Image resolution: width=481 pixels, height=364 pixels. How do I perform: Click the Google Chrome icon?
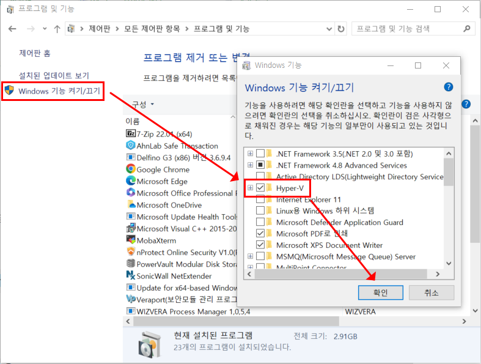(x=131, y=169)
